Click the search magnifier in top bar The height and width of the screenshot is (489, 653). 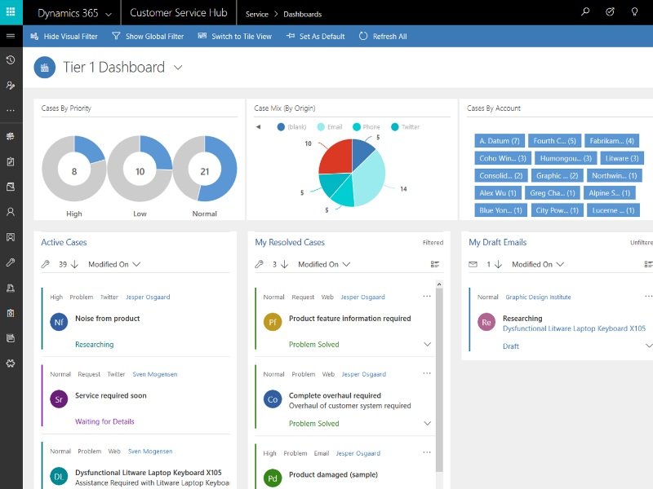click(x=585, y=12)
